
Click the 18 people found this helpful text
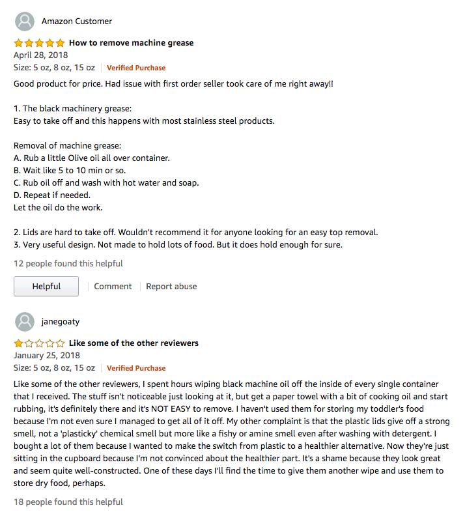(68, 502)
